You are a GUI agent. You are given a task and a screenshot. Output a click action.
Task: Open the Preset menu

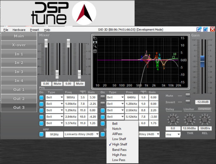35,30
